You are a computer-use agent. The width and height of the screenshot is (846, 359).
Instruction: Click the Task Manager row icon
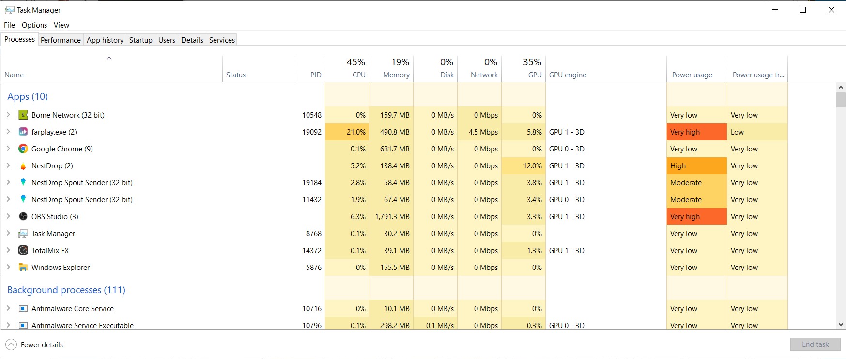point(23,233)
